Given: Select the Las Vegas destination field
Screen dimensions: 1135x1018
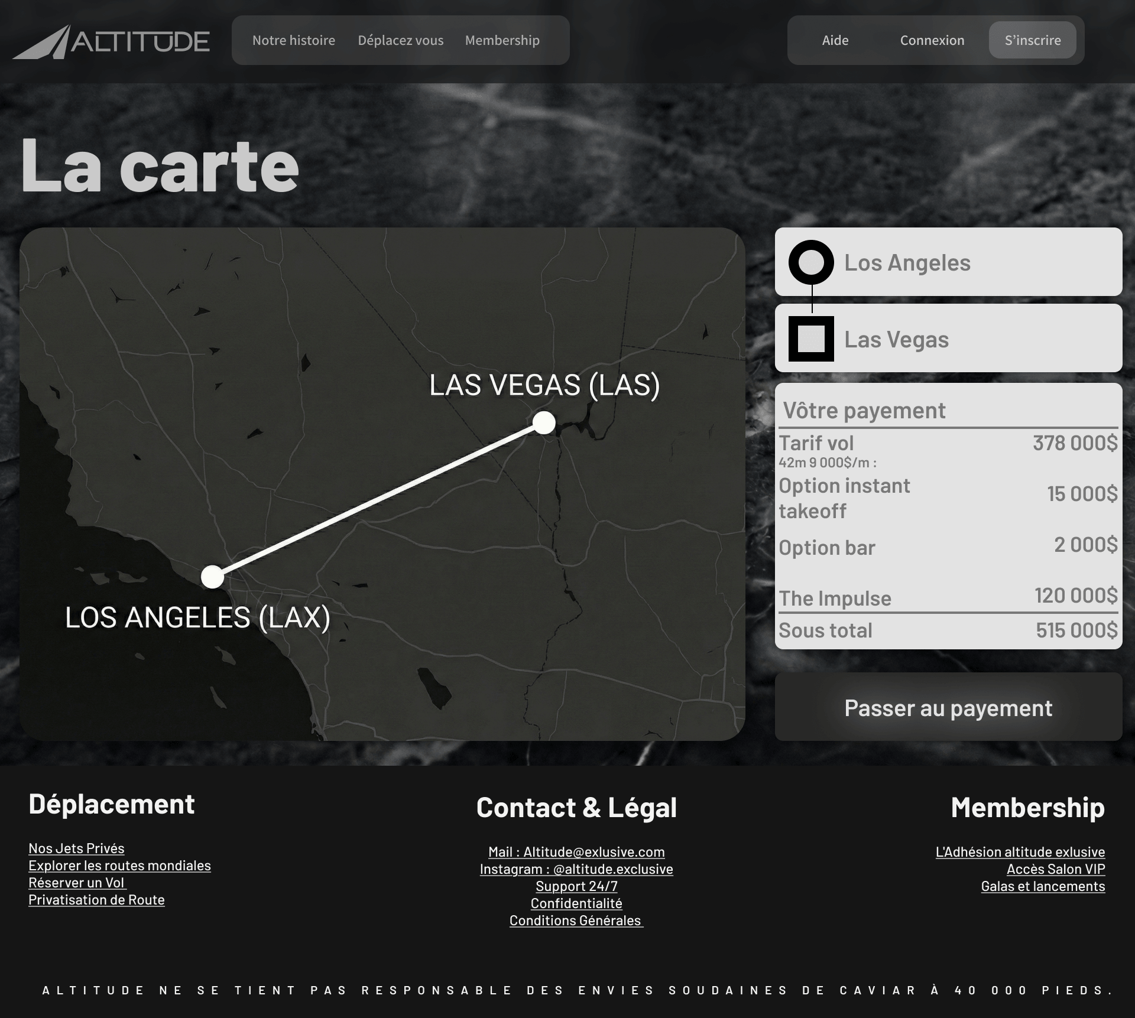Looking at the screenshot, I should tap(948, 338).
